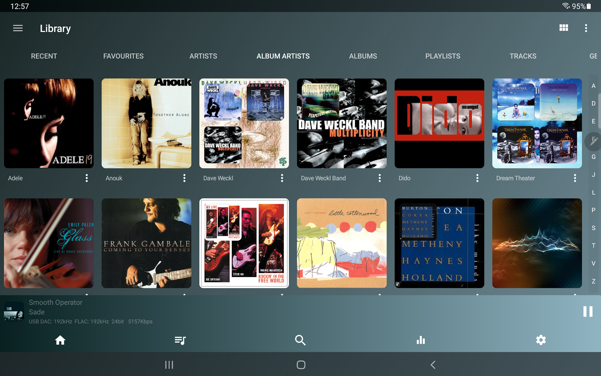This screenshot has height=376, width=601.
Task: Switch the library grid view layout
Action: tap(563, 28)
